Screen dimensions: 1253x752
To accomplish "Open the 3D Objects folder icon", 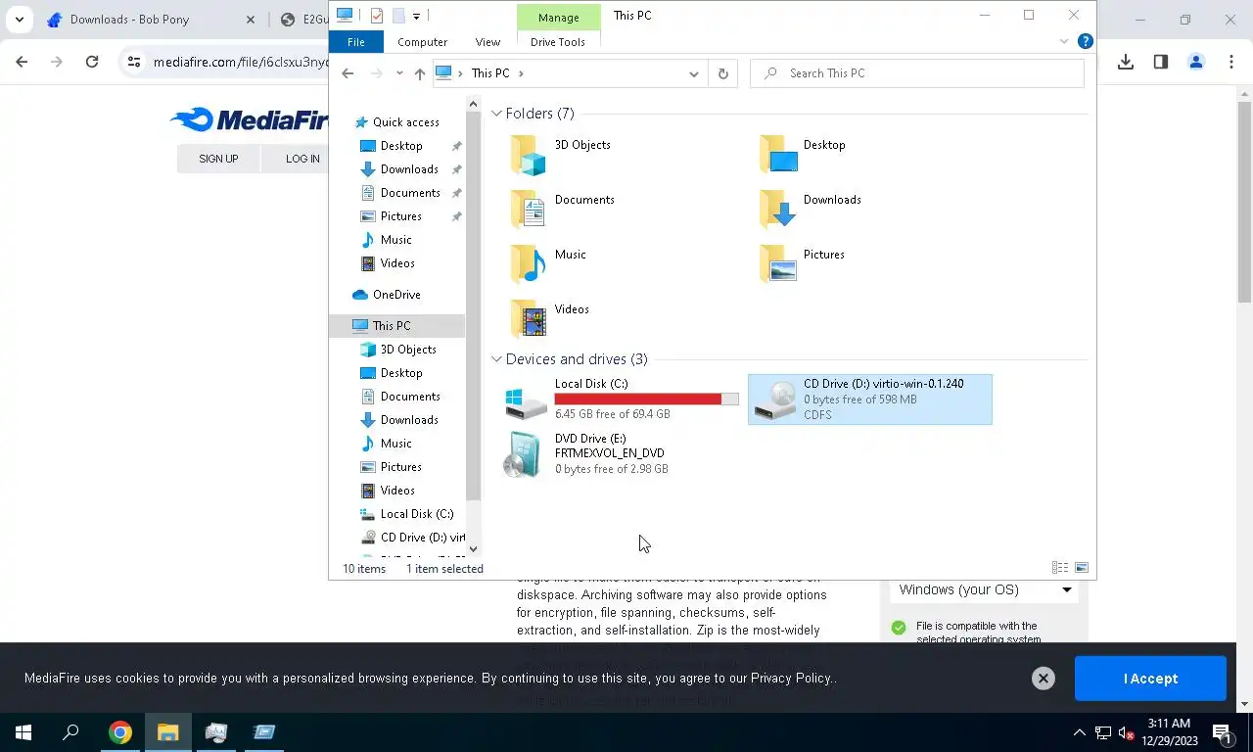I will 529,155.
